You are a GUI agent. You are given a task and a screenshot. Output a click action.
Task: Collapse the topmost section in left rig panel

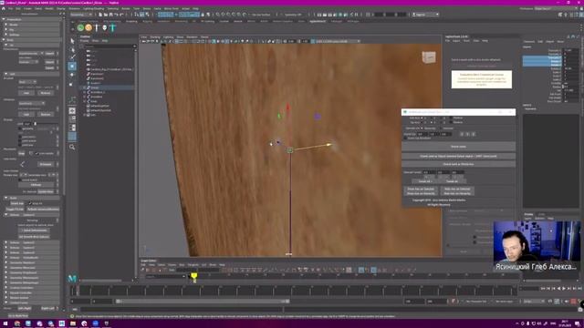pyautogui.click(x=4, y=19)
